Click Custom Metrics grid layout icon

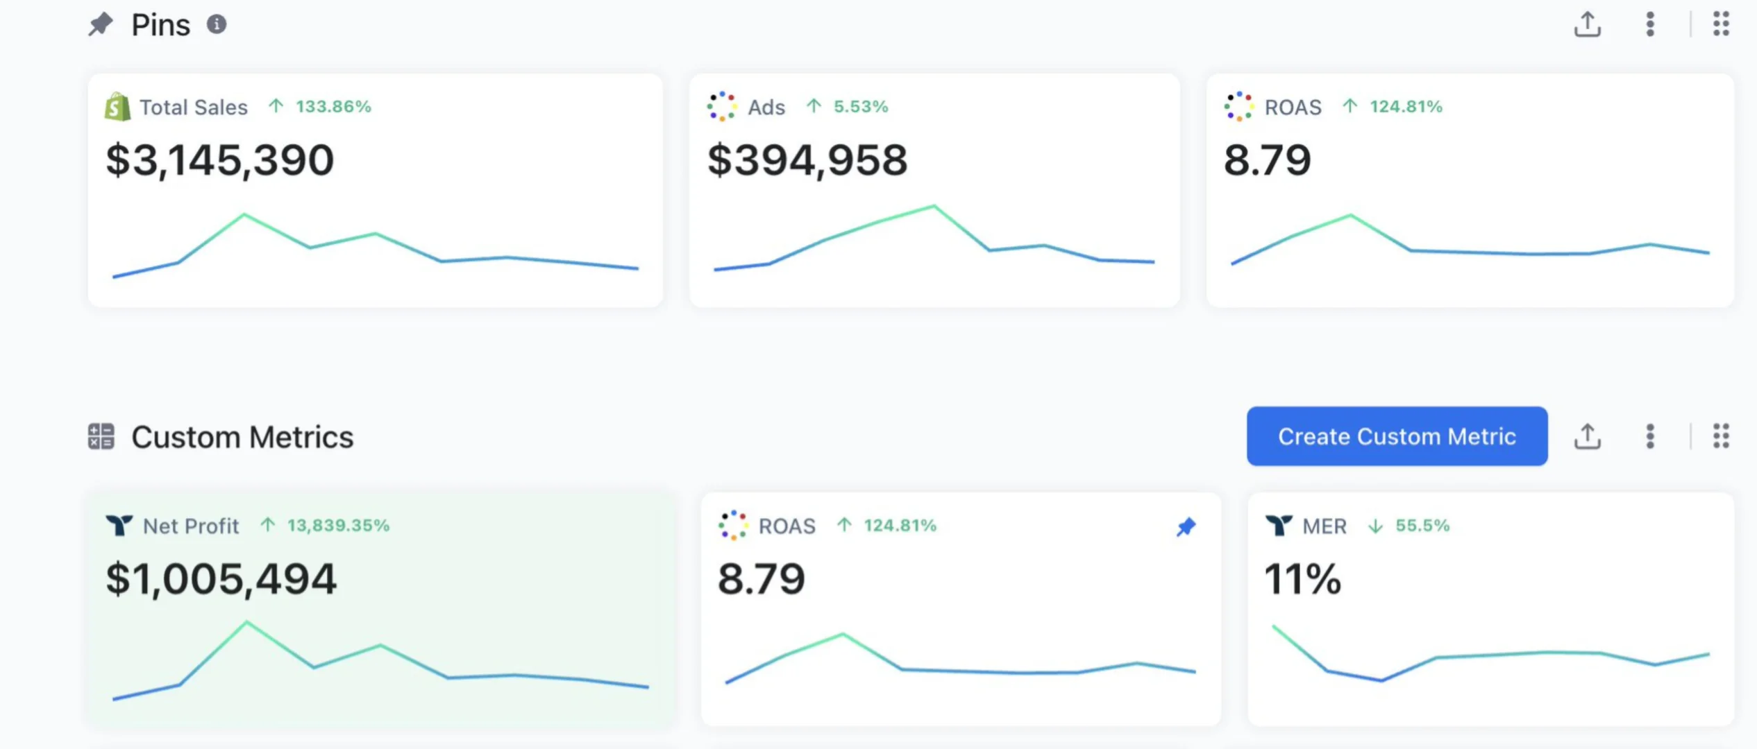coord(1720,436)
